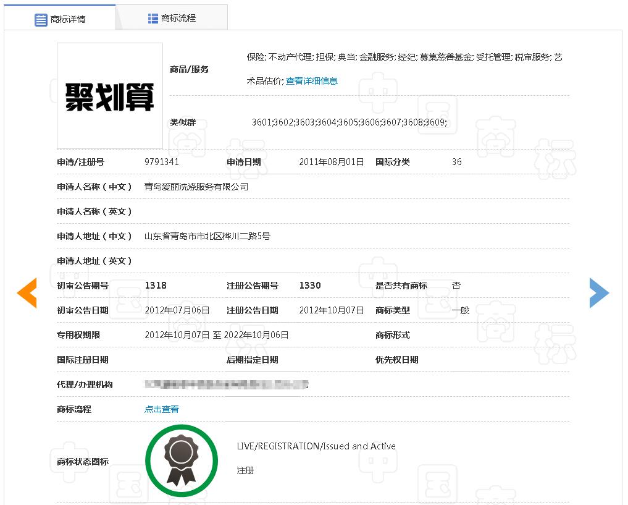This screenshot has height=505, width=628.
Task: Select similar group codes 3601;3602;3603 line
Action: pyautogui.click(x=350, y=122)
